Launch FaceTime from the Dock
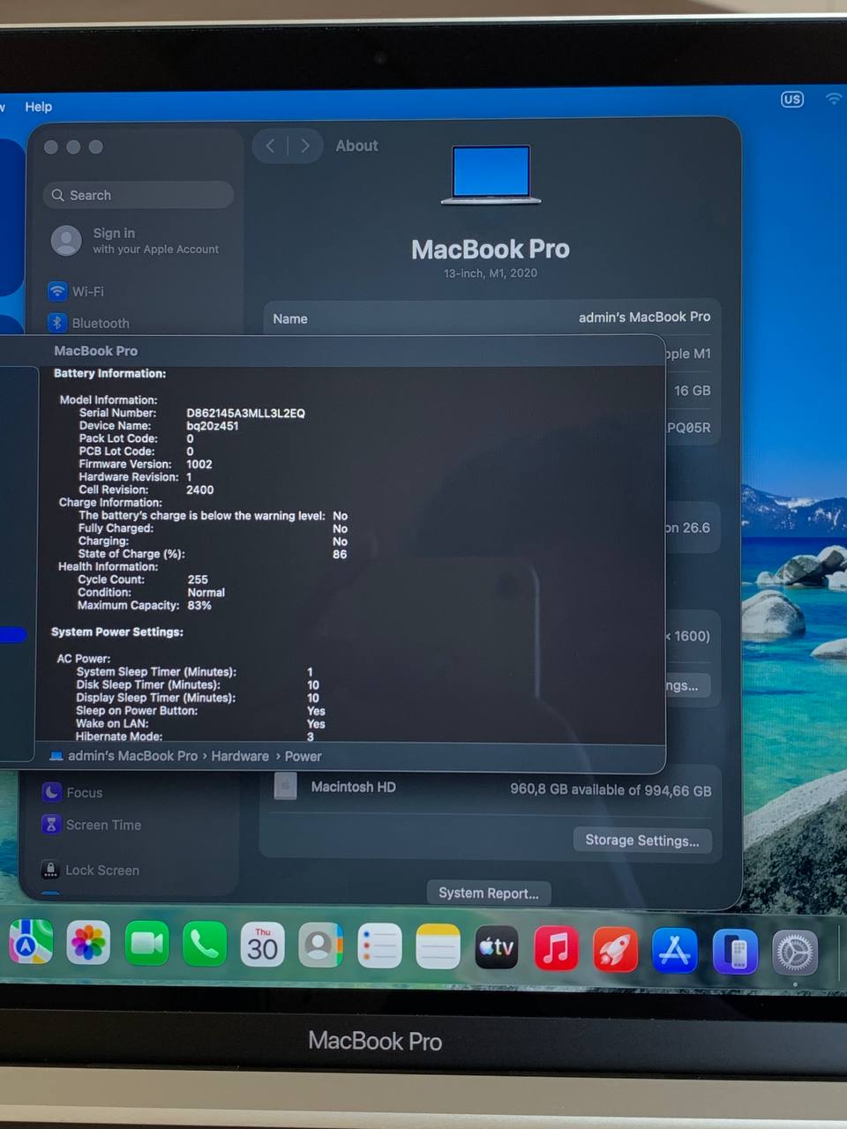The image size is (847, 1129). click(146, 944)
